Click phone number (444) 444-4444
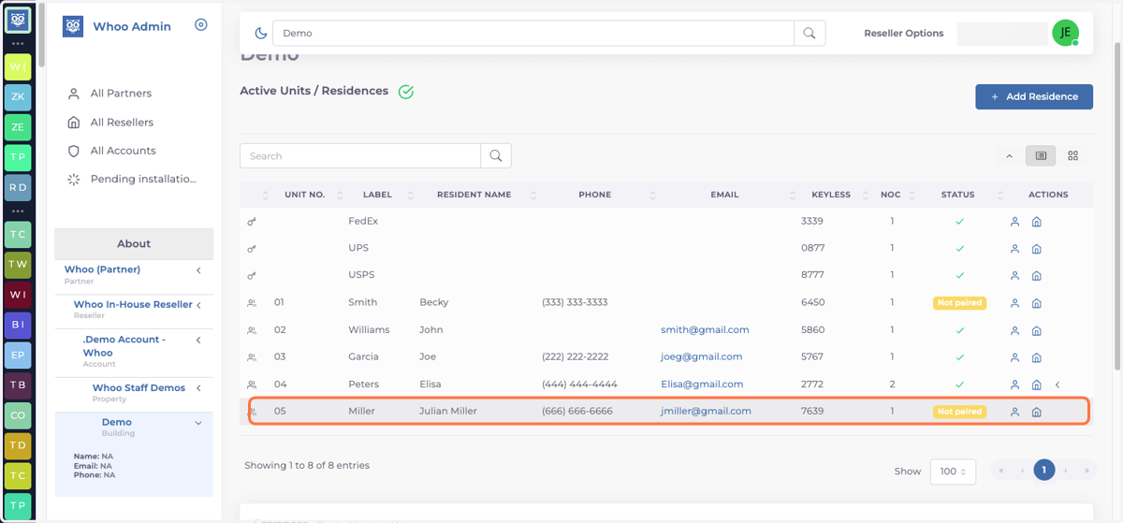 579,385
